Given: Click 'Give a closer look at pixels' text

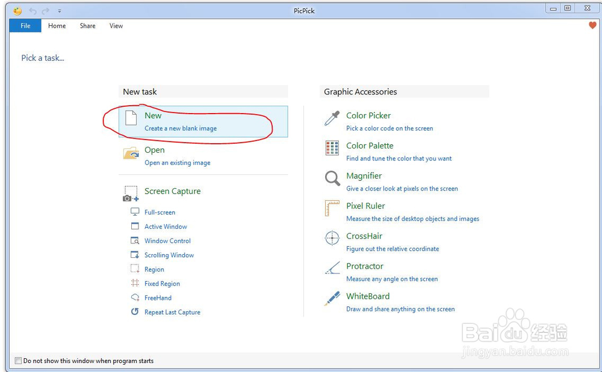Looking at the screenshot, I should [x=402, y=189].
